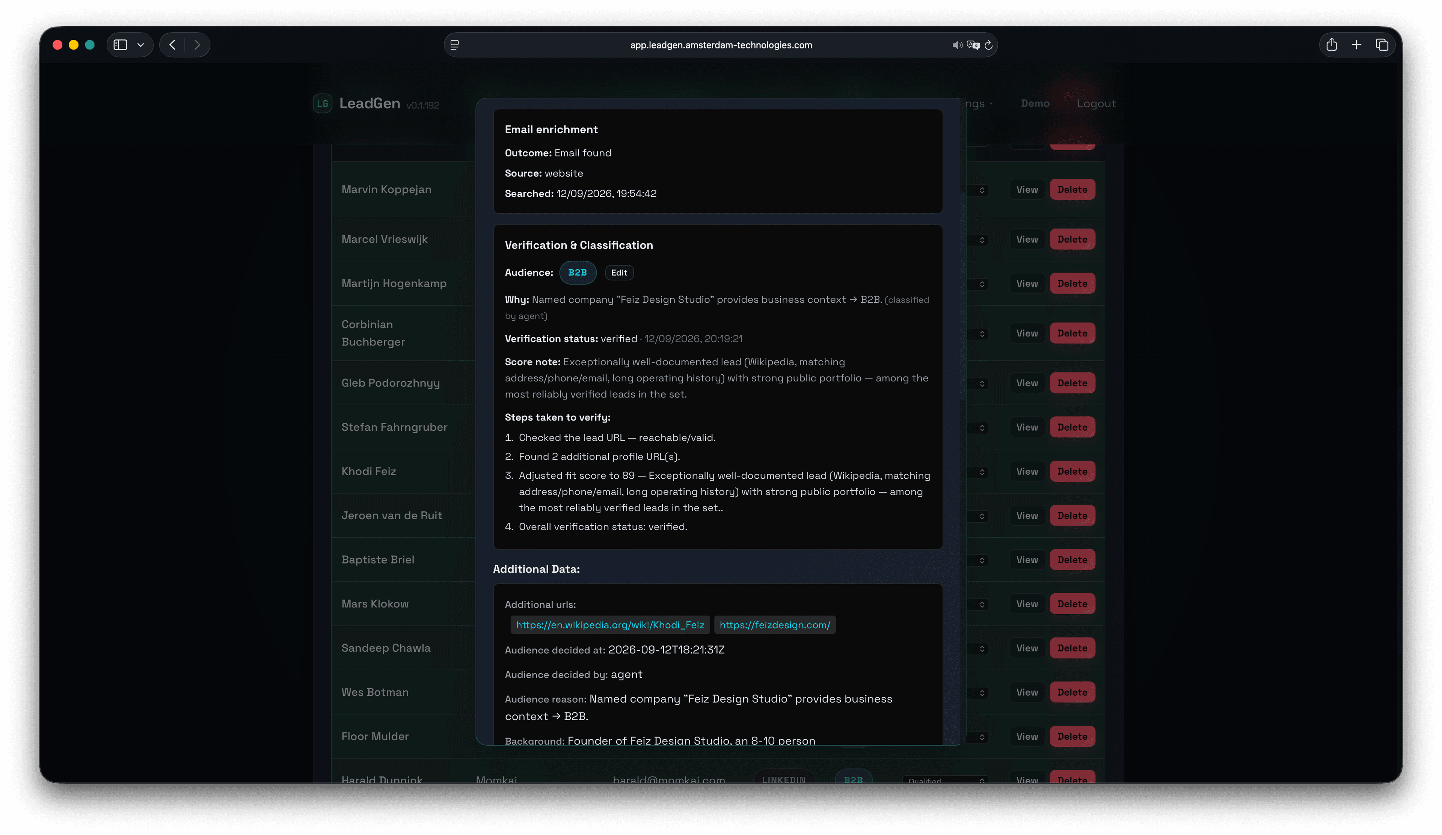Delete the Khodi Feiz lead
The height and width of the screenshot is (835, 1442).
coord(1072,472)
